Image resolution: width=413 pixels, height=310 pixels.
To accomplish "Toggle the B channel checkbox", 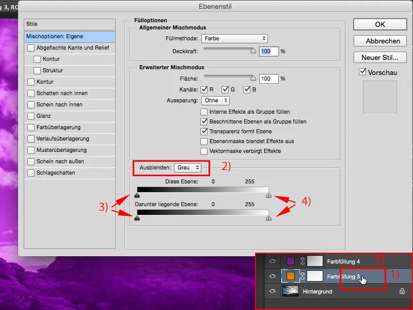I will [x=247, y=89].
